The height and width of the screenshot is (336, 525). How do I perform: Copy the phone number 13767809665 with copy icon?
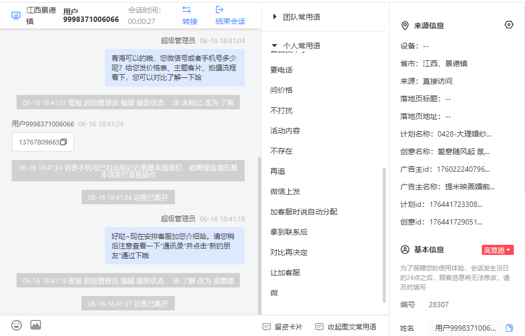click(63, 142)
